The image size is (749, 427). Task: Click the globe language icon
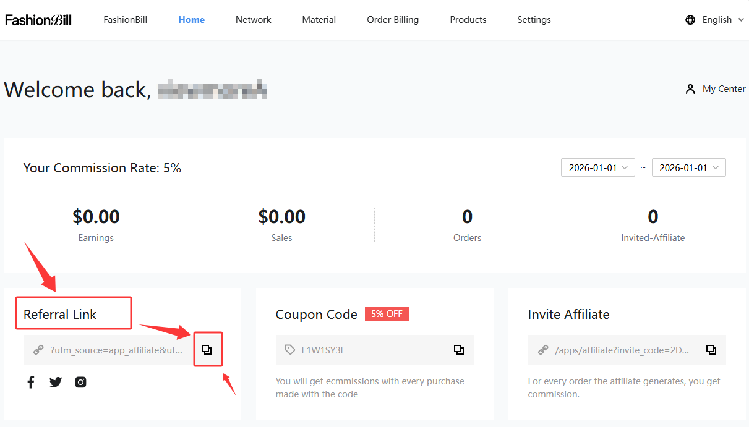click(690, 20)
